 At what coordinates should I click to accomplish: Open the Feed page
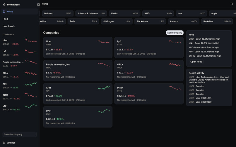coord(5,19)
